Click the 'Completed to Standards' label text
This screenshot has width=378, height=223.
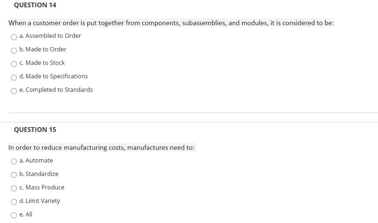pyautogui.click(x=56, y=90)
